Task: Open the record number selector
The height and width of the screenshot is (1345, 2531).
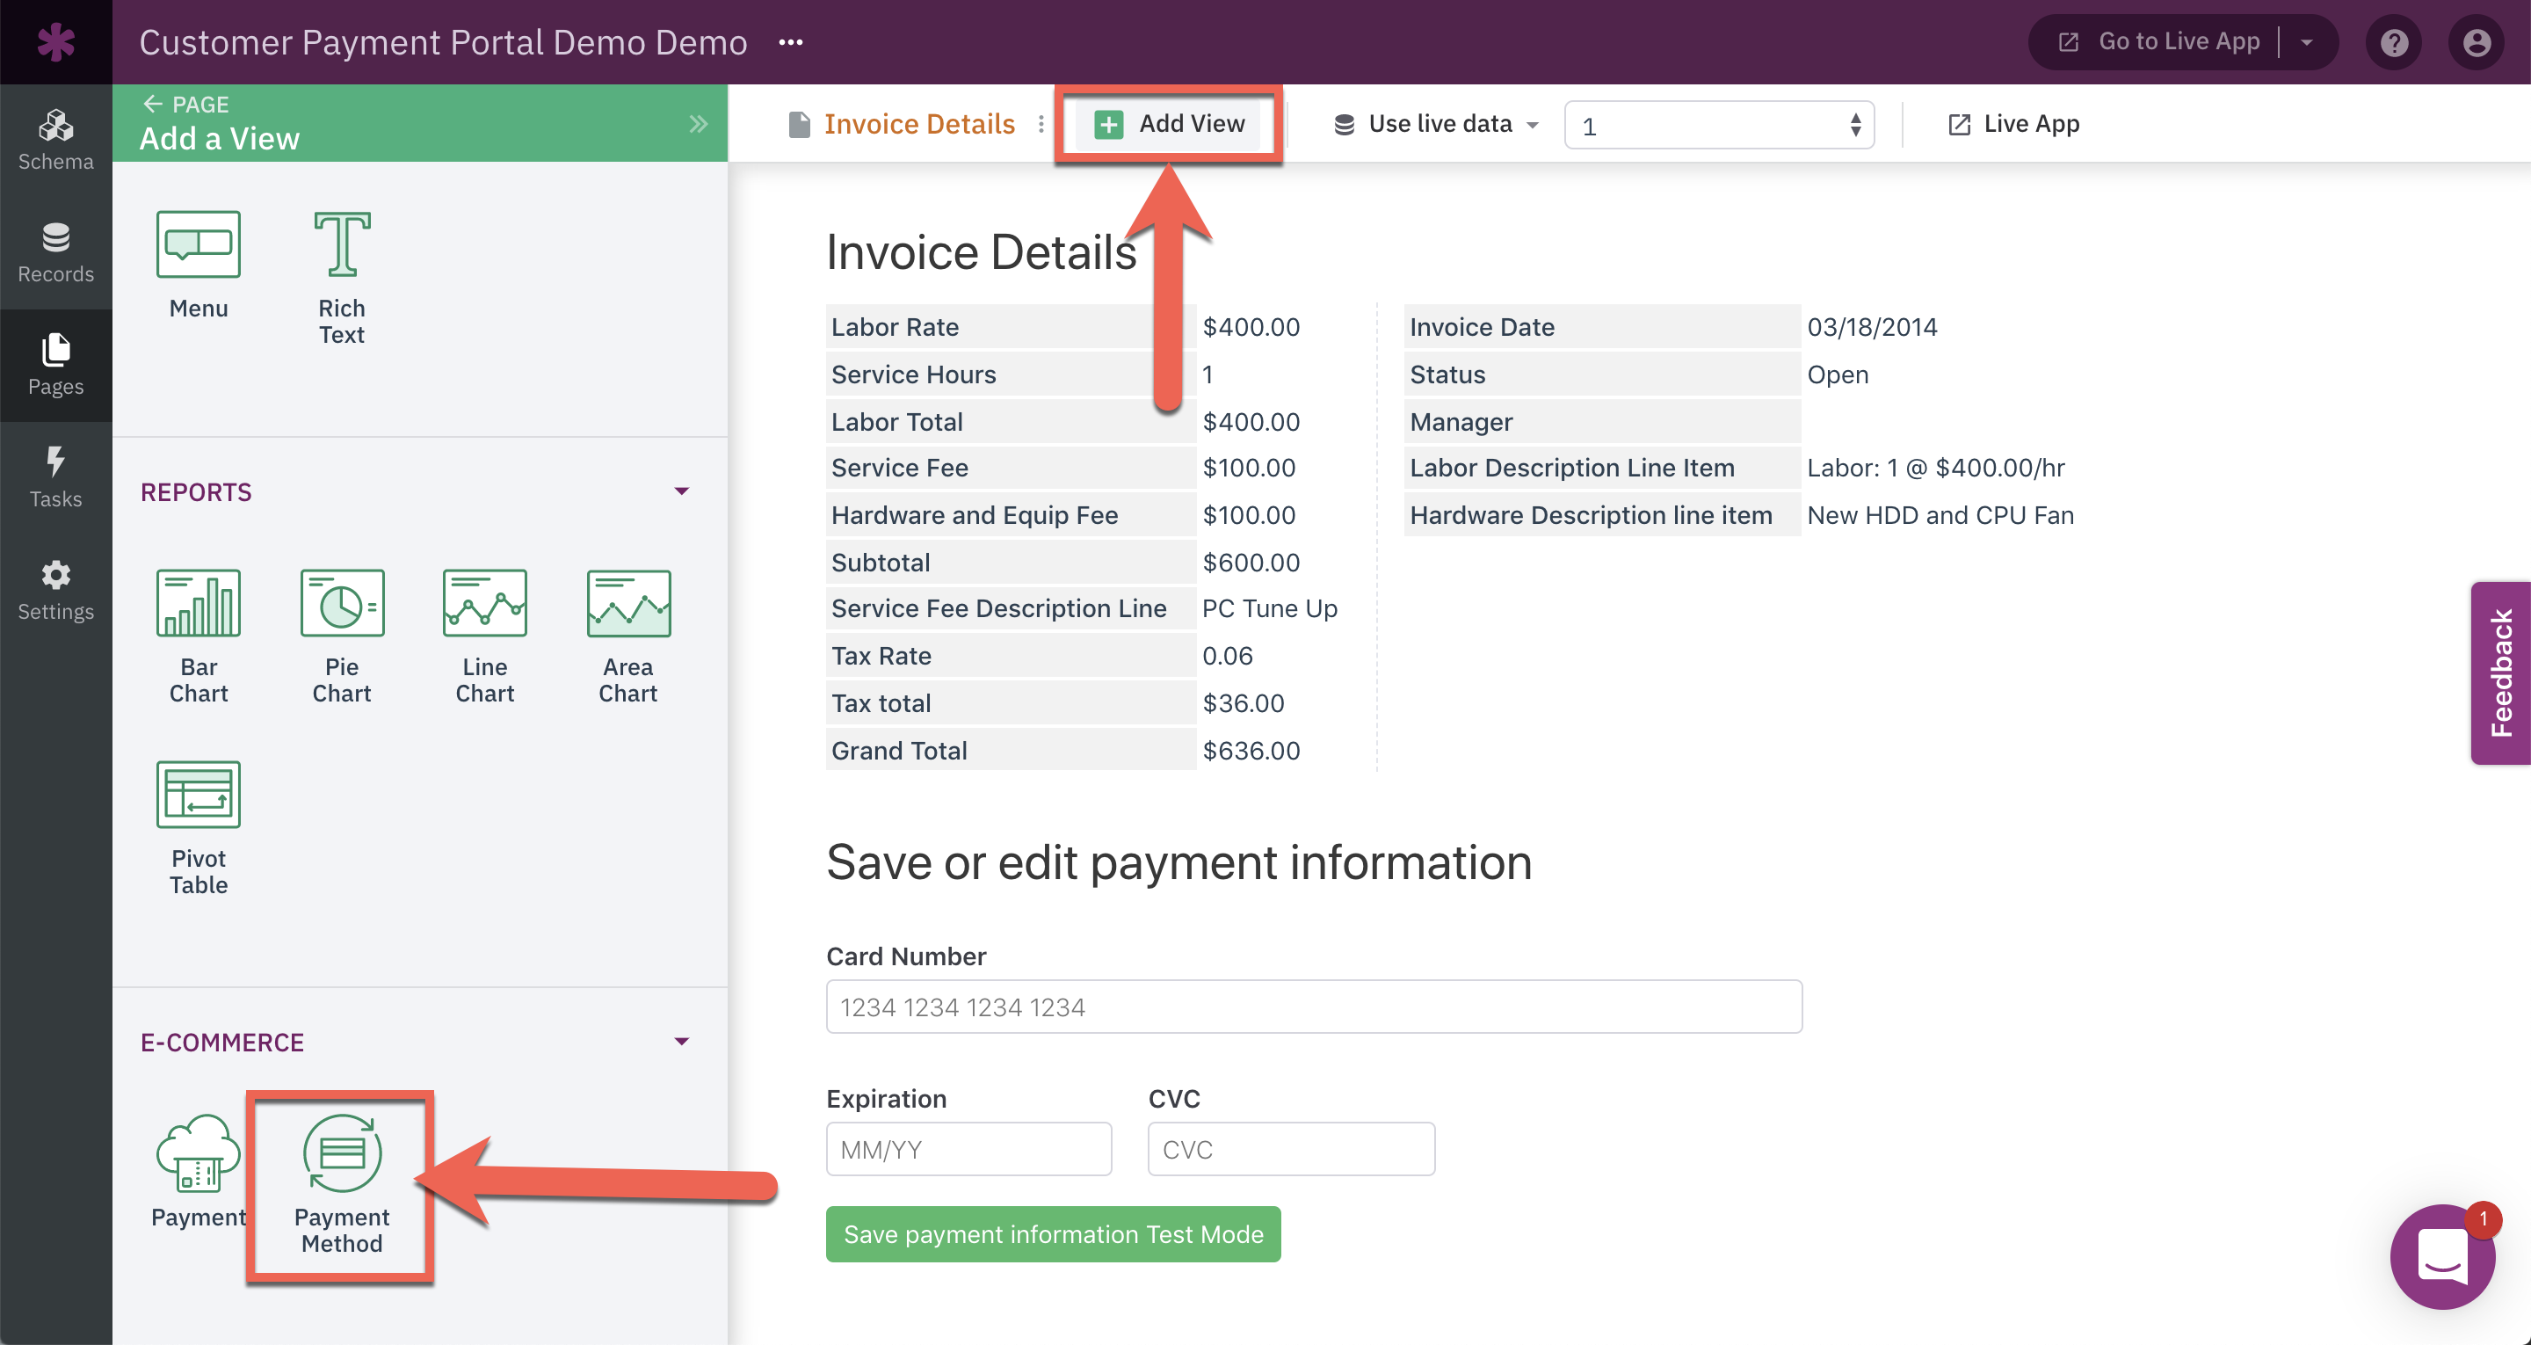Action: 1717,126
